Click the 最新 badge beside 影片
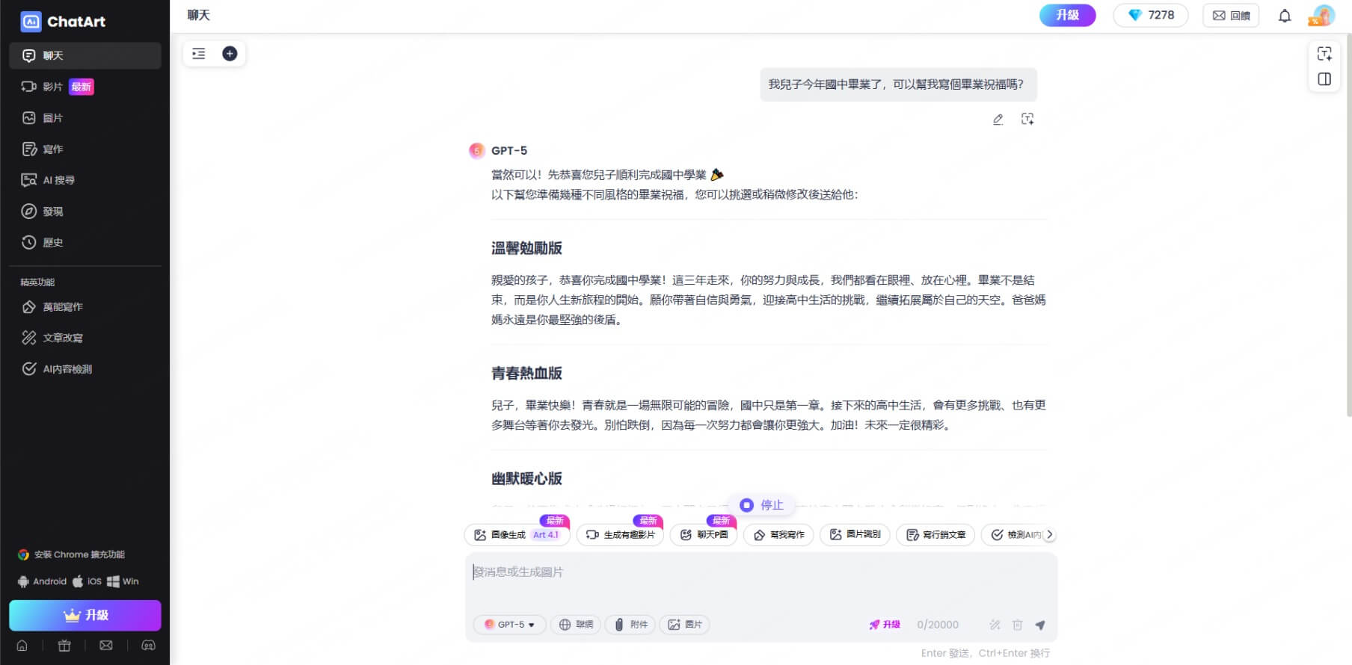This screenshot has height=665, width=1352. (x=82, y=87)
